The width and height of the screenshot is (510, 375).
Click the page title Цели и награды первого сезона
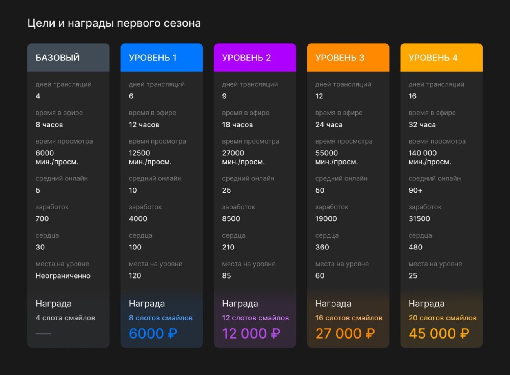(114, 23)
